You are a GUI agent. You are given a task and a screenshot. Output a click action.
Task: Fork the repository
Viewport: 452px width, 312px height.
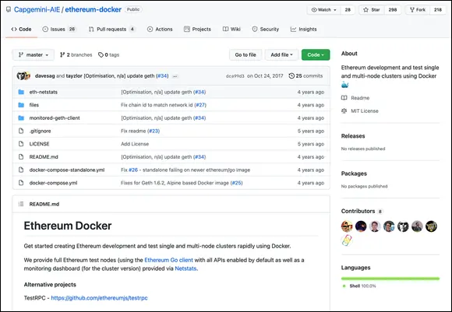[x=418, y=10]
